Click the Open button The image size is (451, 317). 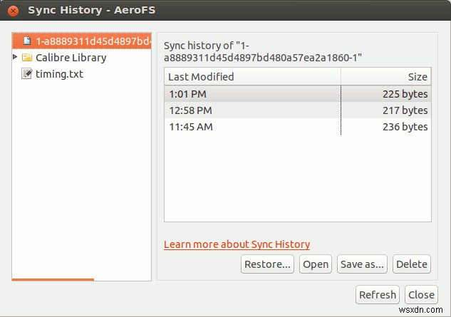(x=316, y=264)
